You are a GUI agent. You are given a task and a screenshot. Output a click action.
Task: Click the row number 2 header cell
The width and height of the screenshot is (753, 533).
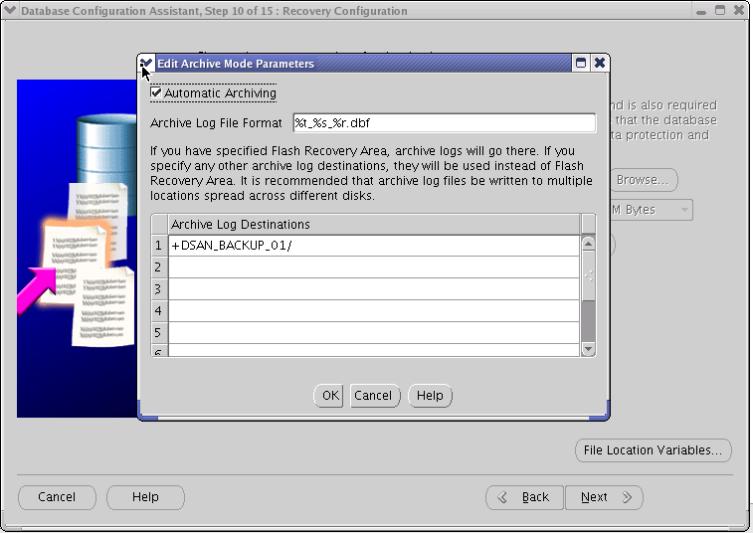click(159, 266)
